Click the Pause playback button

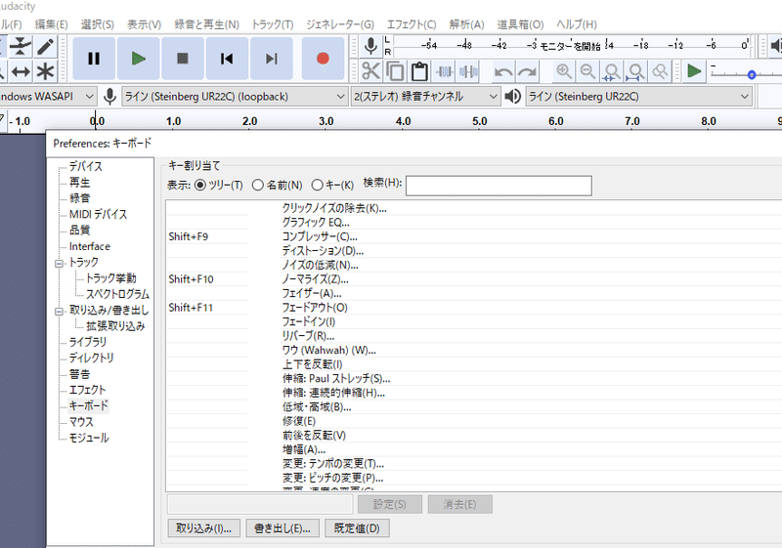pyautogui.click(x=94, y=59)
